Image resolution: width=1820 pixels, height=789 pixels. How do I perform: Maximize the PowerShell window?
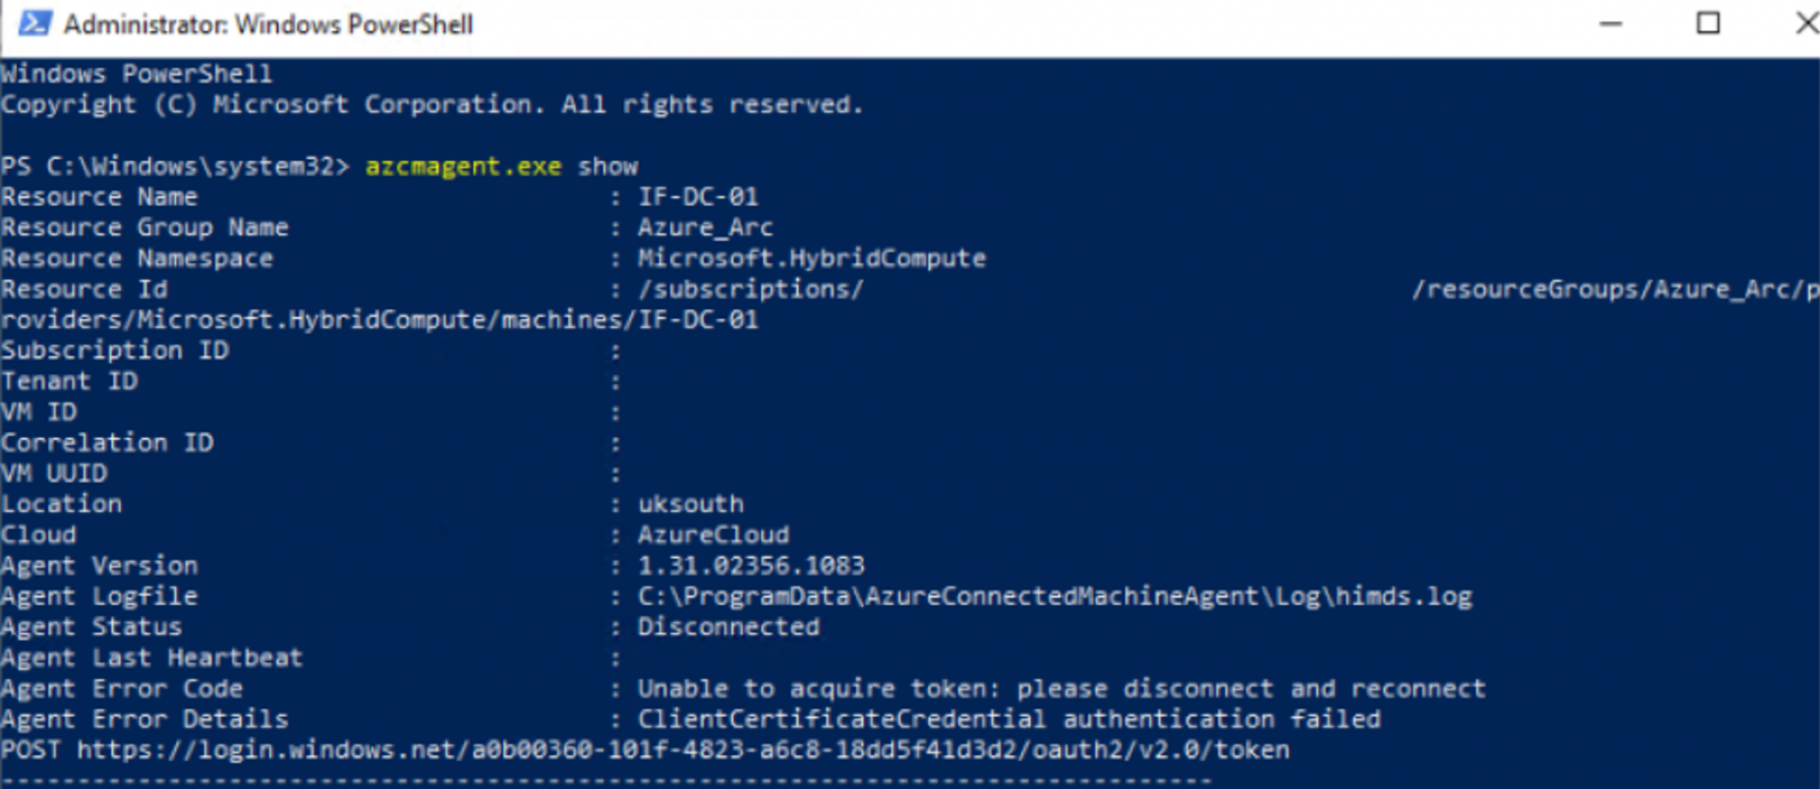1708,24
